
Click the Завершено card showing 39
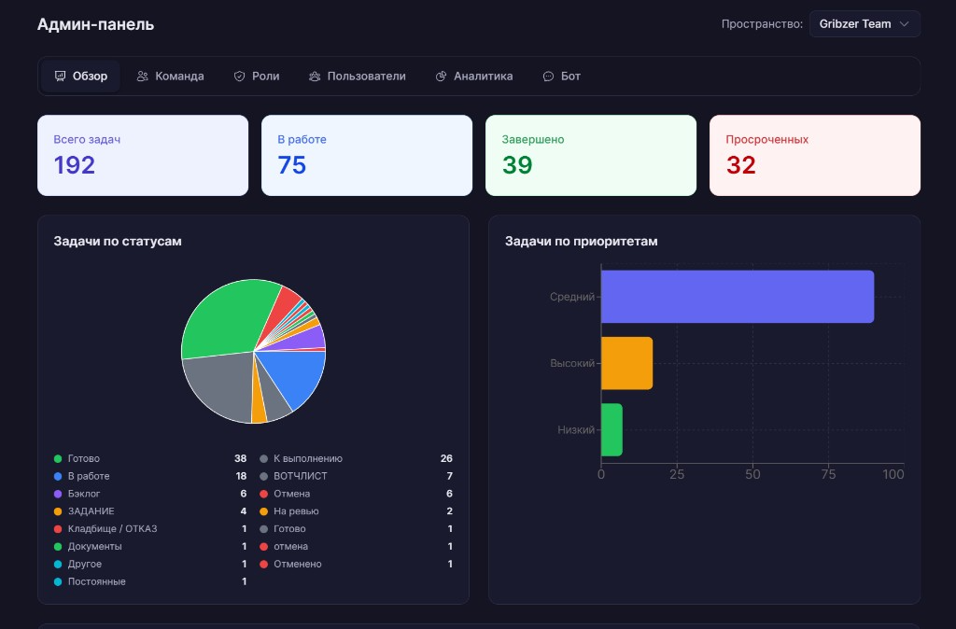tap(590, 155)
